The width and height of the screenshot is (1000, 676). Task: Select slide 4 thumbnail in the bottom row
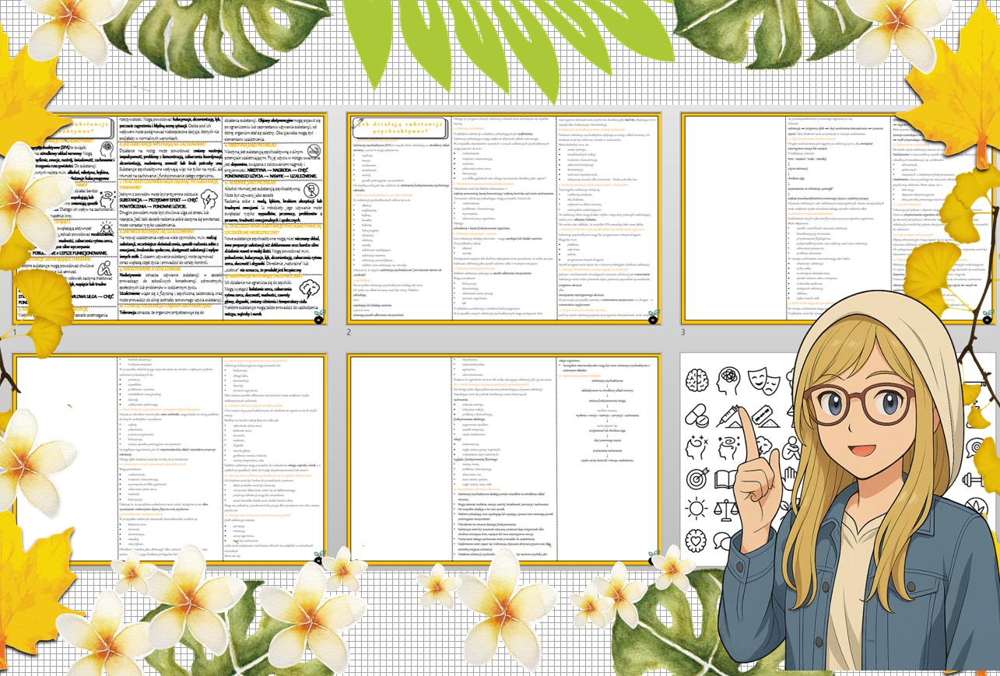pyautogui.click(x=170, y=459)
